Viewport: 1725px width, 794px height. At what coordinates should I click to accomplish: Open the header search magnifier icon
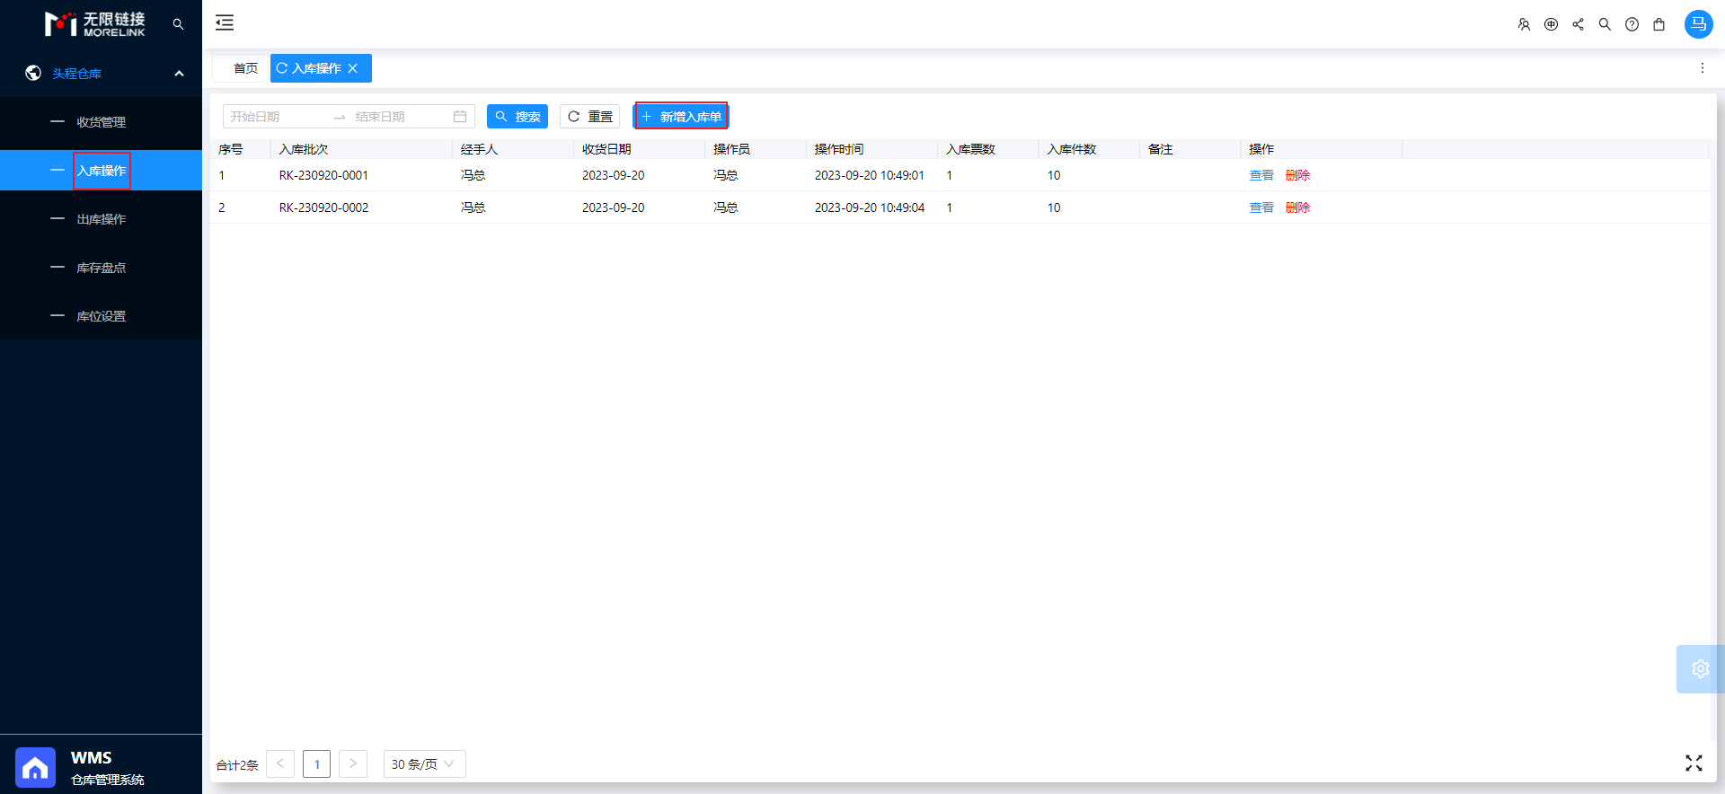1605,24
